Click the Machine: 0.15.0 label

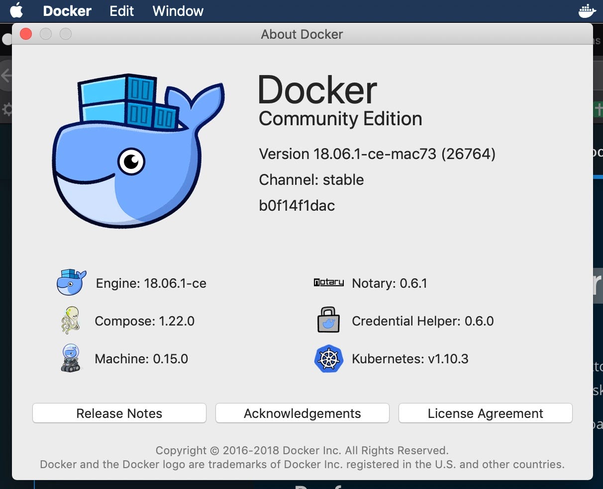[142, 359]
